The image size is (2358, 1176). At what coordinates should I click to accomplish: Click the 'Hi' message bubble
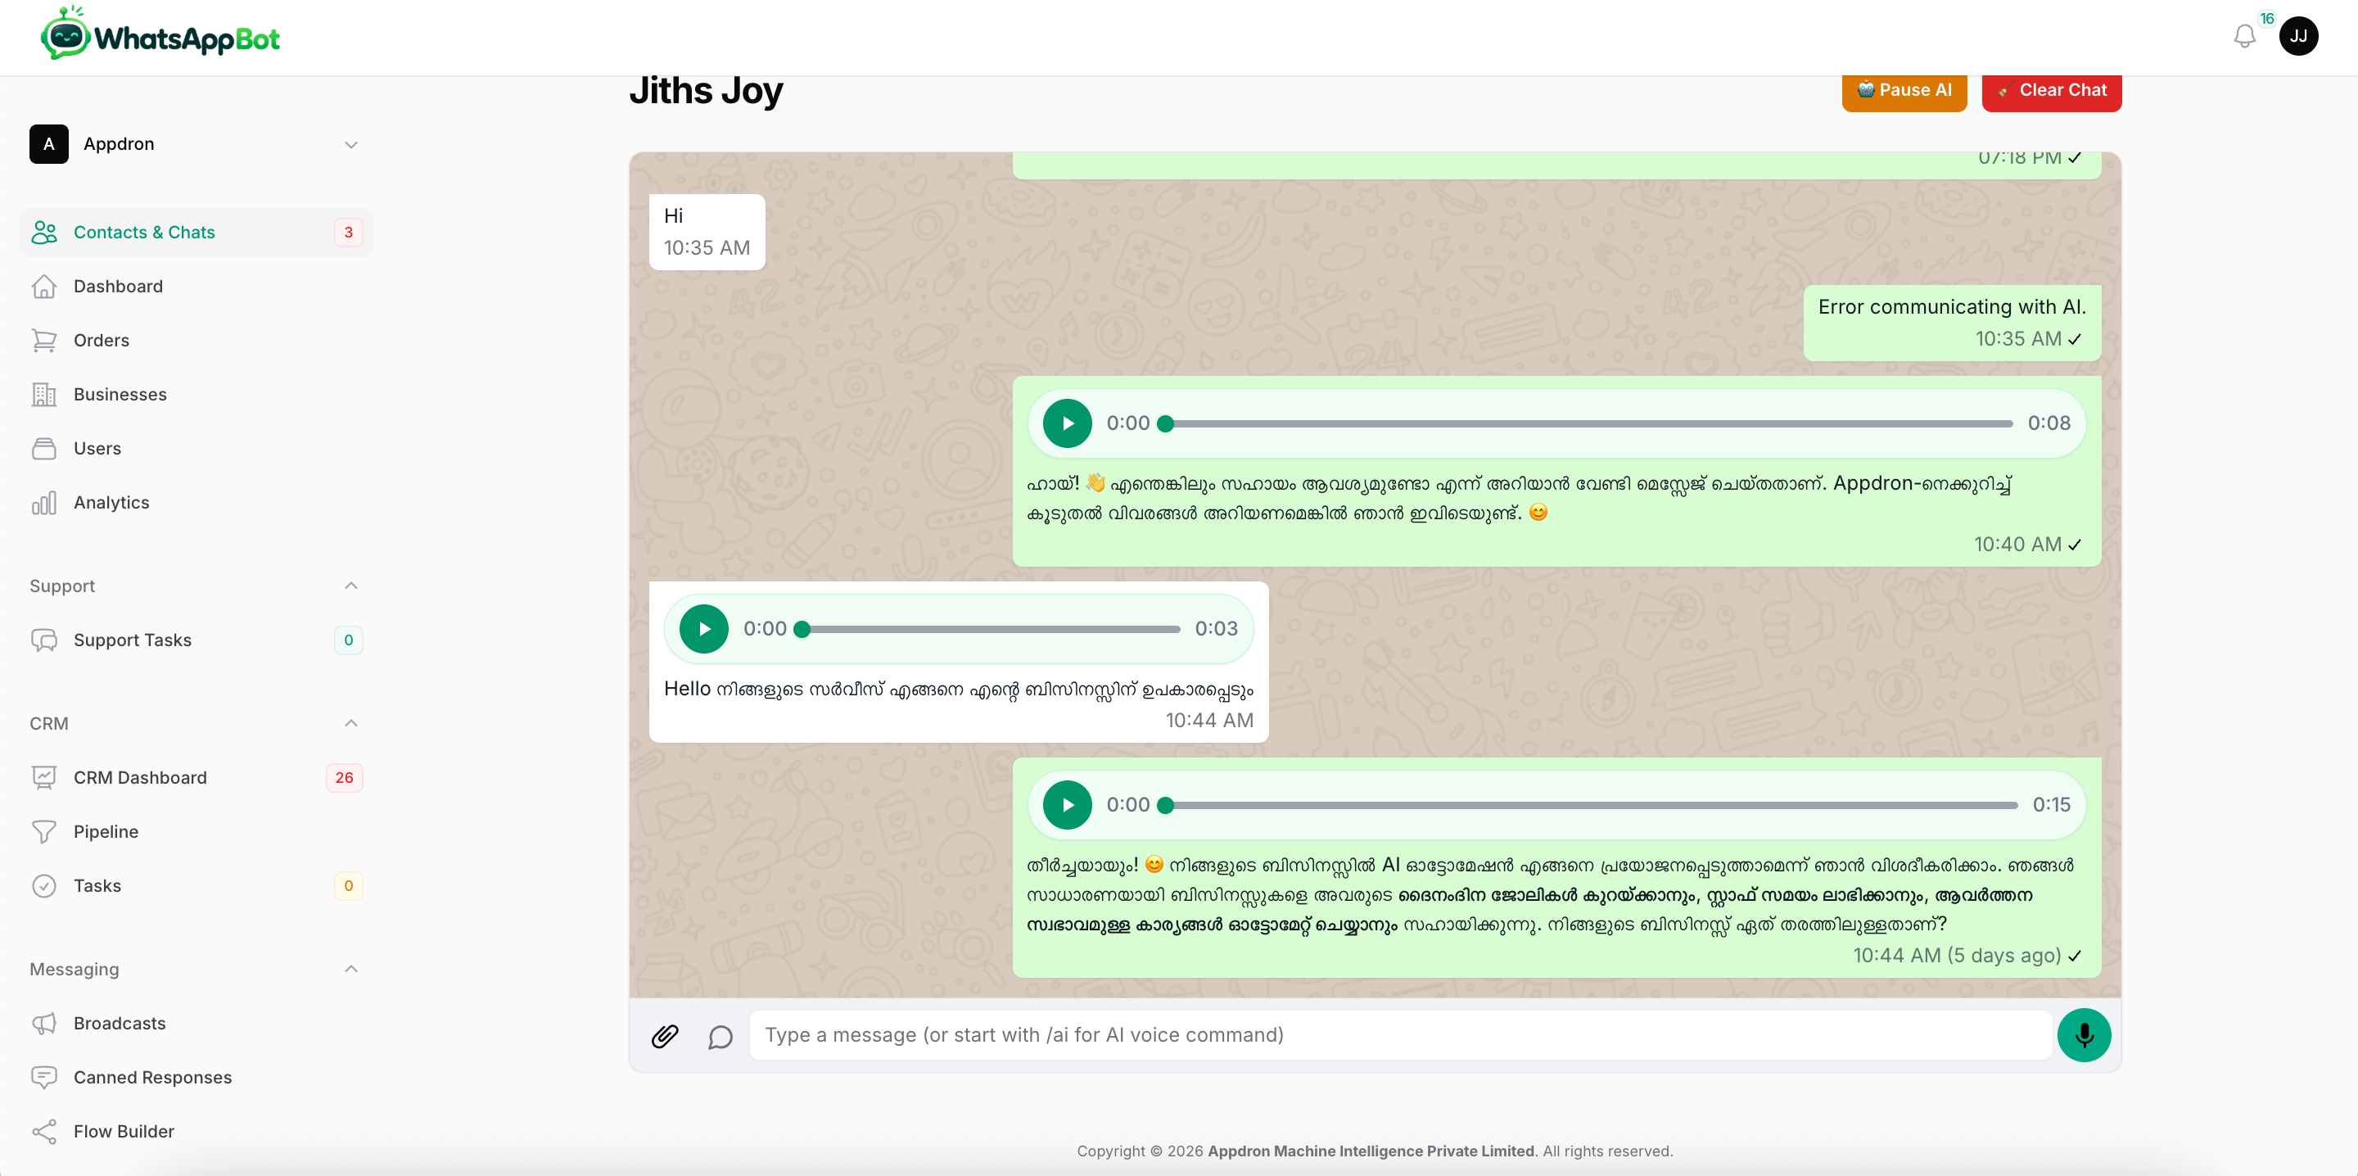coord(707,232)
